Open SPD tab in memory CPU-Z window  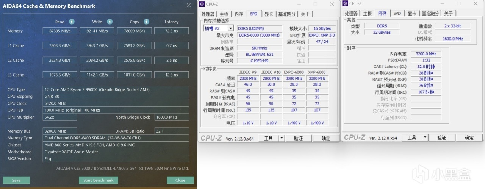397,14
